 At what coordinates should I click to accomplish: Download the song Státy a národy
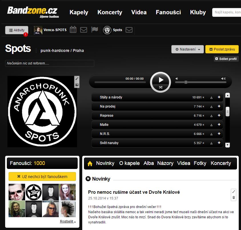211,98
